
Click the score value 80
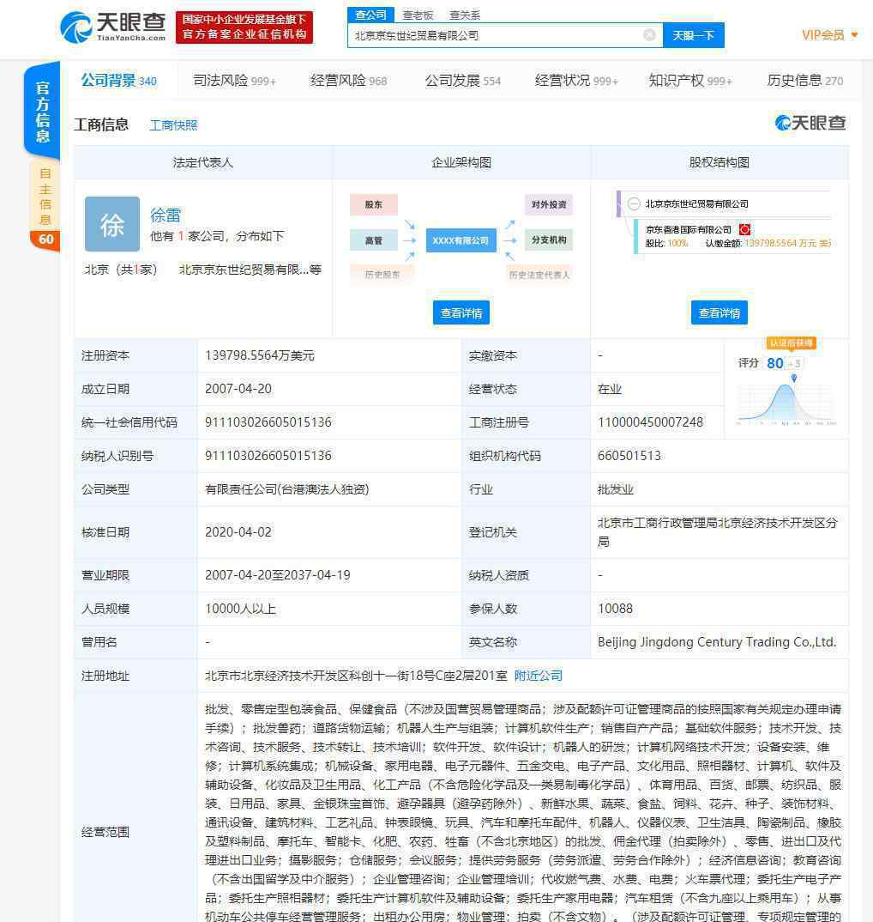(x=775, y=363)
